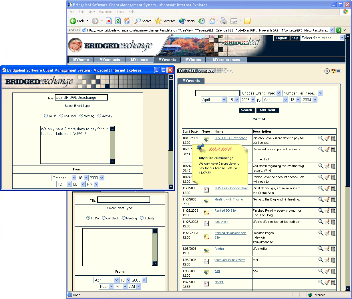Click the IE Forward arrow icon

tap(95, 21)
